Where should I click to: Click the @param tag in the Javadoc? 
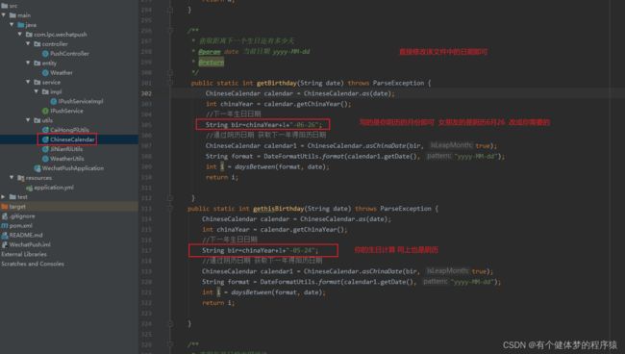[210, 51]
